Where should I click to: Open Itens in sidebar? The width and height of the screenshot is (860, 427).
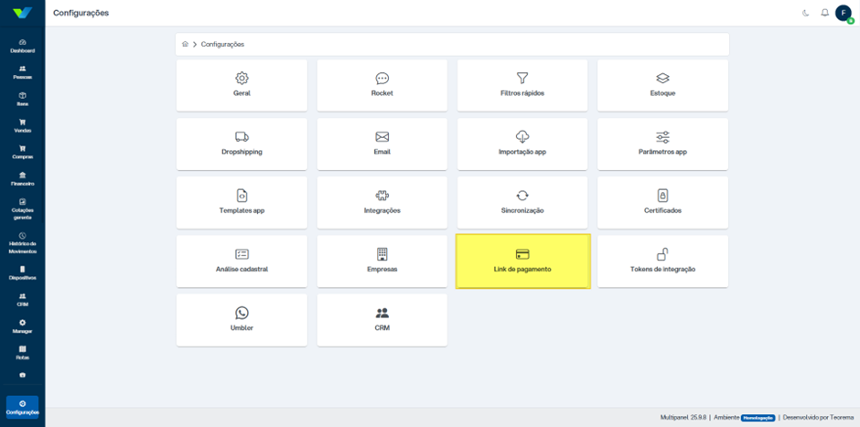pyautogui.click(x=23, y=100)
